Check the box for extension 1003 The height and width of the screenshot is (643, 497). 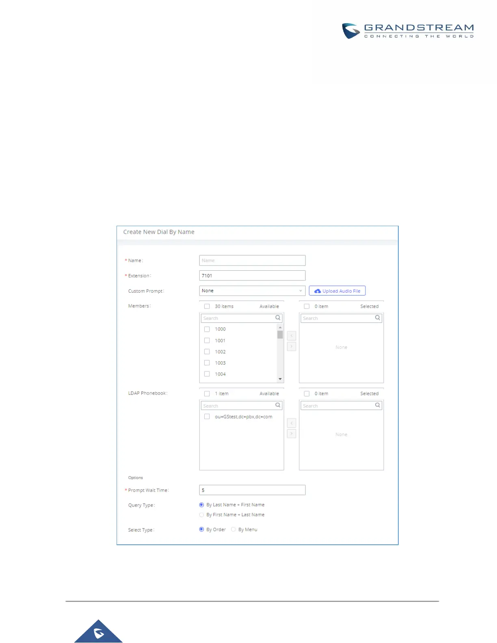point(207,363)
